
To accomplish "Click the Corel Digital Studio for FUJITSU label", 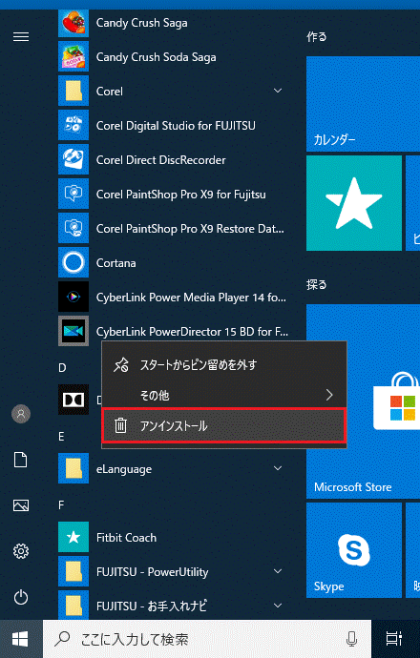I will [x=176, y=126].
